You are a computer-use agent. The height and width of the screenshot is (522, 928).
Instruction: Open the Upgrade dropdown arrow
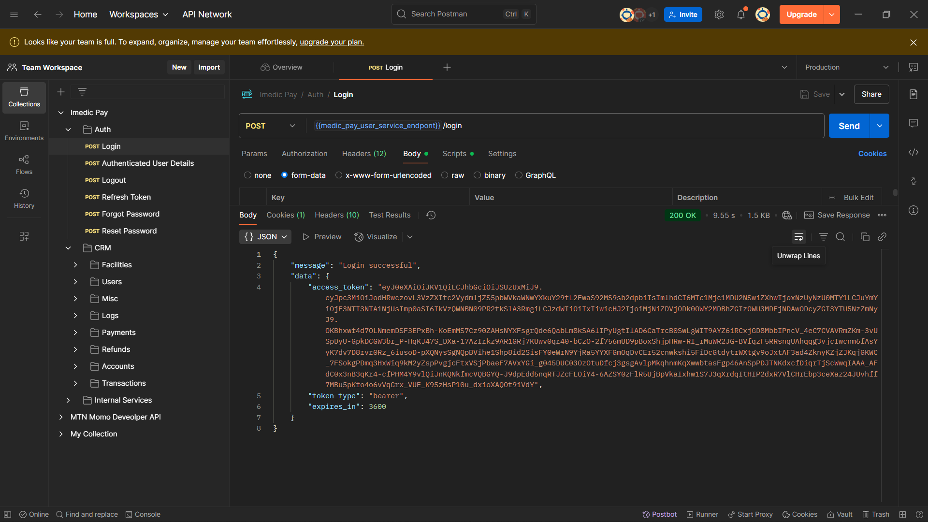point(832,14)
